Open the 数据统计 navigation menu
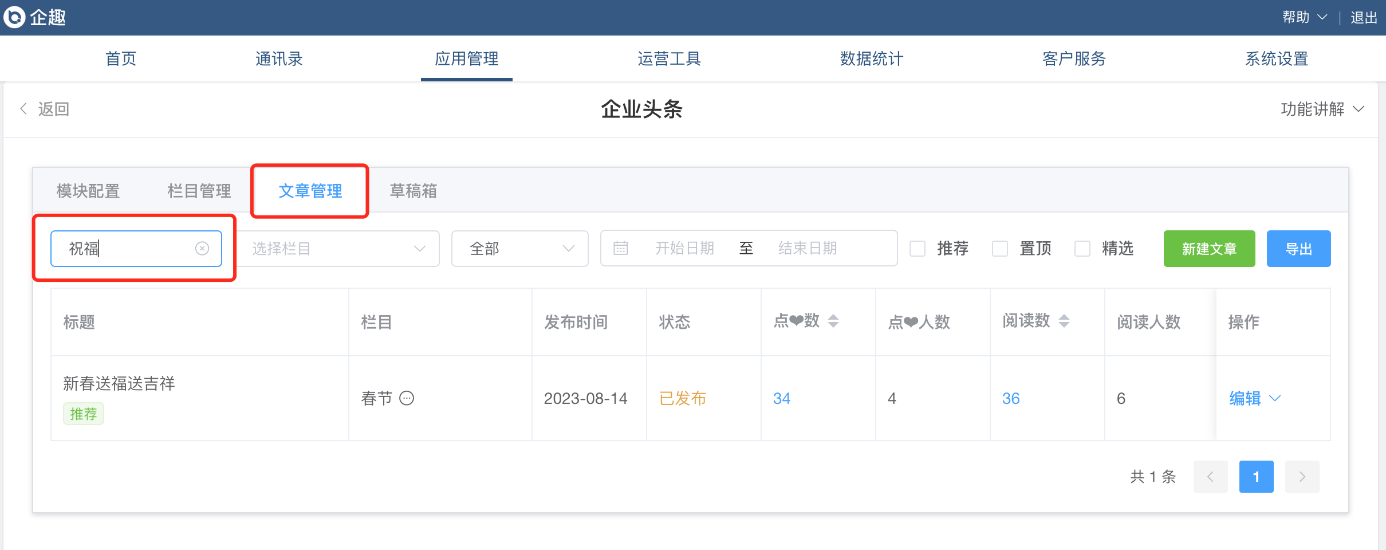 coord(871,58)
